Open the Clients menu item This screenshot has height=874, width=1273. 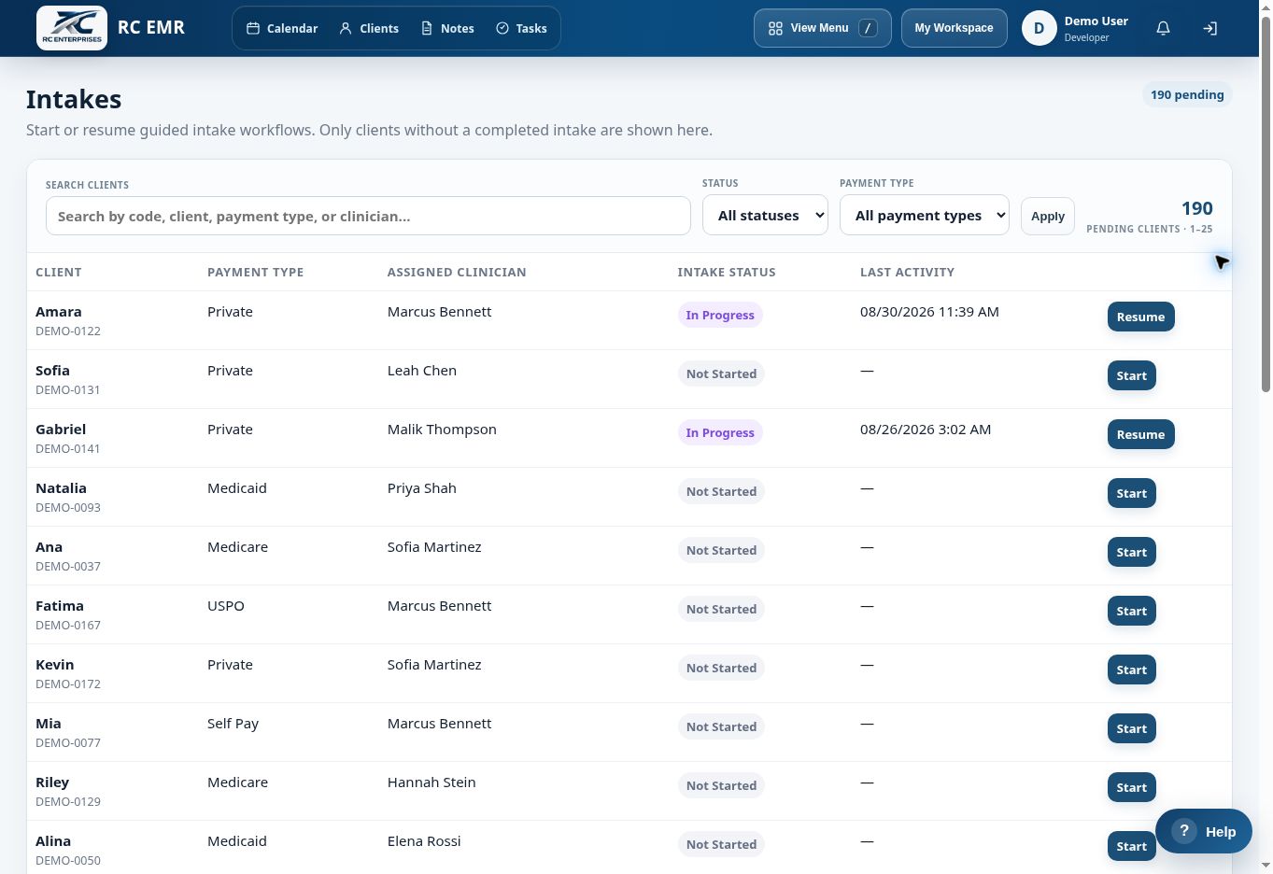[369, 28]
